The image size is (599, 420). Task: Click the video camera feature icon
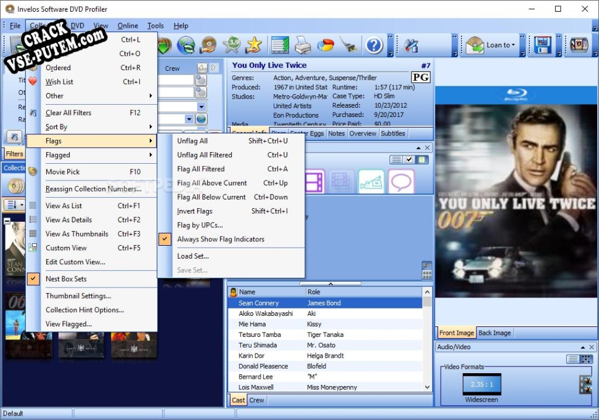pyautogui.click(x=372, y=182)
